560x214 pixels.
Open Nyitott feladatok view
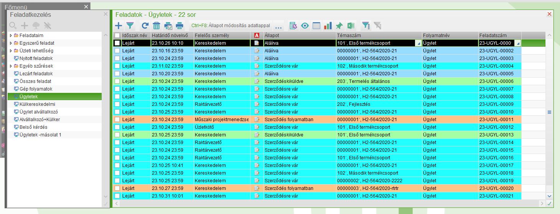click(x=36, y=58)
